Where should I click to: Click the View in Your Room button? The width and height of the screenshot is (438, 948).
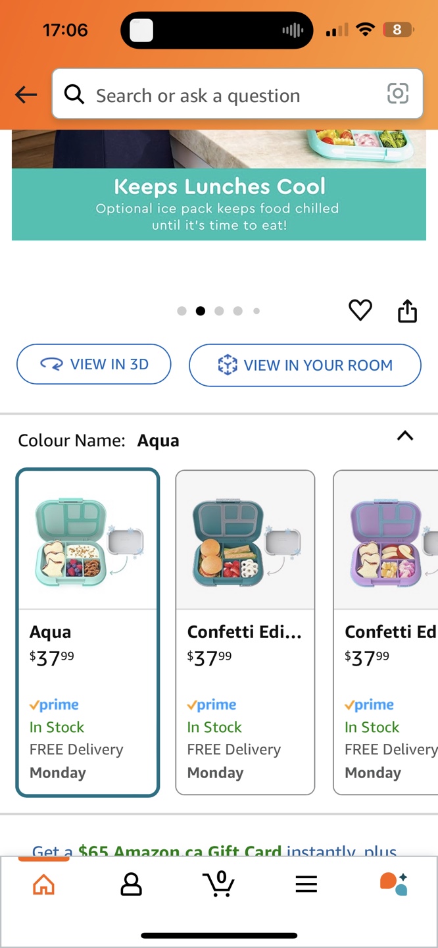coord(304,365)
